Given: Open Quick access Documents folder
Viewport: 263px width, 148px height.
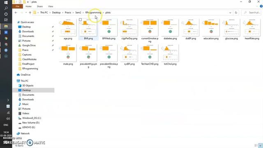Looking at the screenshot, I should pyautogui.click(x=28, y=36).
